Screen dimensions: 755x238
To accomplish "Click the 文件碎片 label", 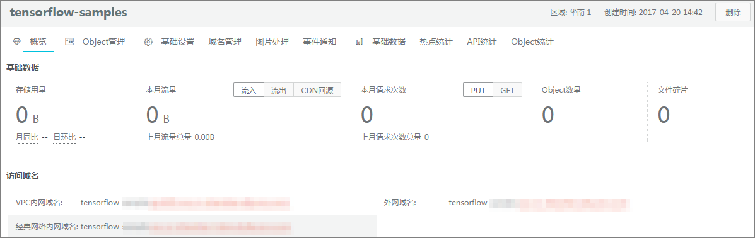I will tap(672, 90).
